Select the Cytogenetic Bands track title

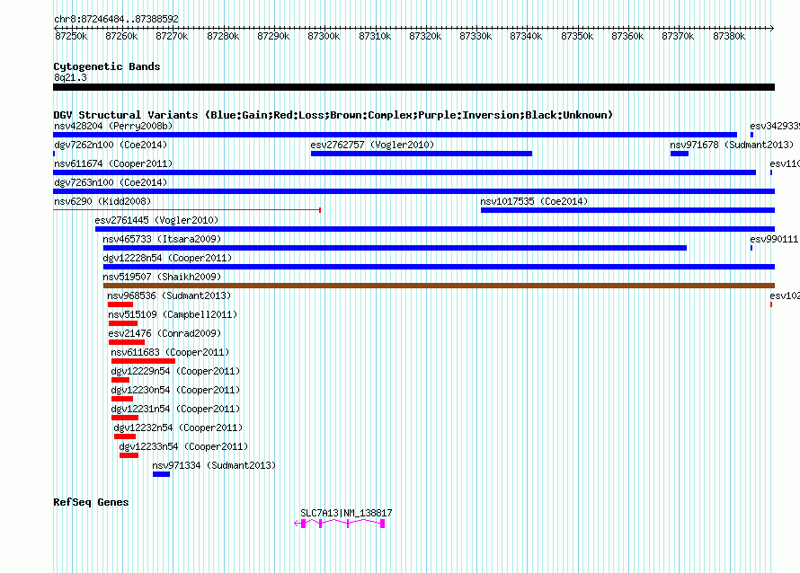tap(107, 66)
